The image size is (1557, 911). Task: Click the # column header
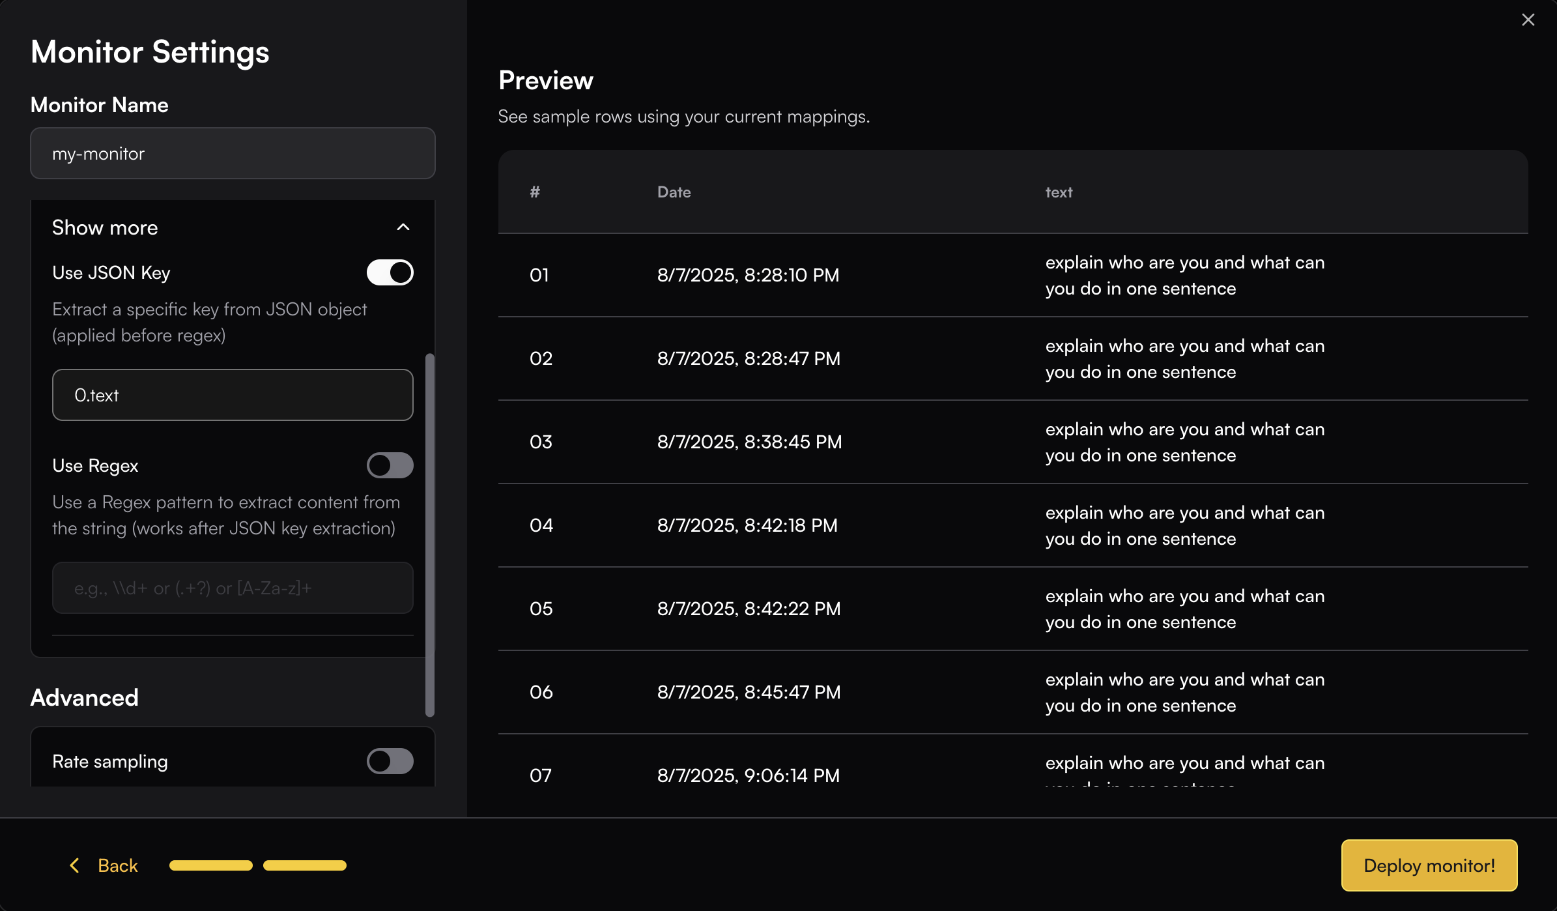tap(535, 192)
